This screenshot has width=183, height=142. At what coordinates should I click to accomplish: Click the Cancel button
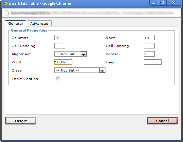[x=162, y=121]
